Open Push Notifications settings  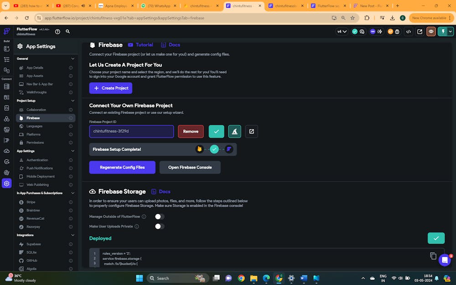(45, 168)
